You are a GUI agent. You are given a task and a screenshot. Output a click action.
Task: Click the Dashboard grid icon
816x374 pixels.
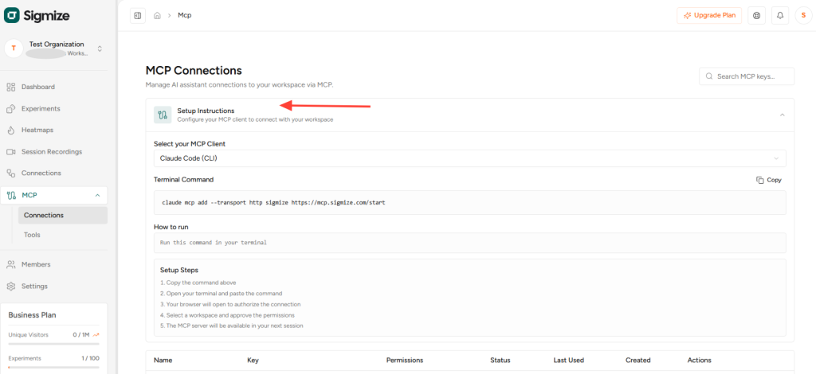[11, 87]
